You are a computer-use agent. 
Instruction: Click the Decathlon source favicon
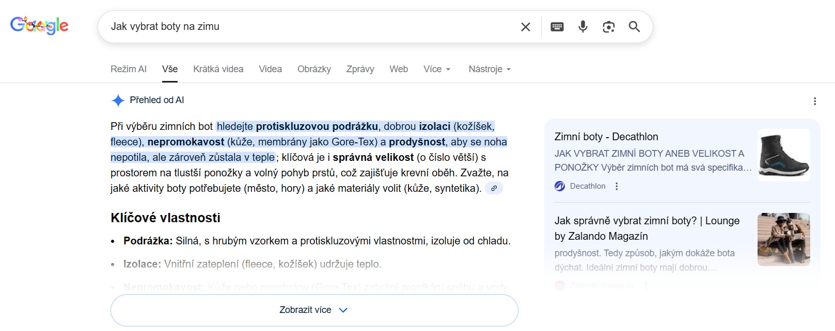[560, 186]
